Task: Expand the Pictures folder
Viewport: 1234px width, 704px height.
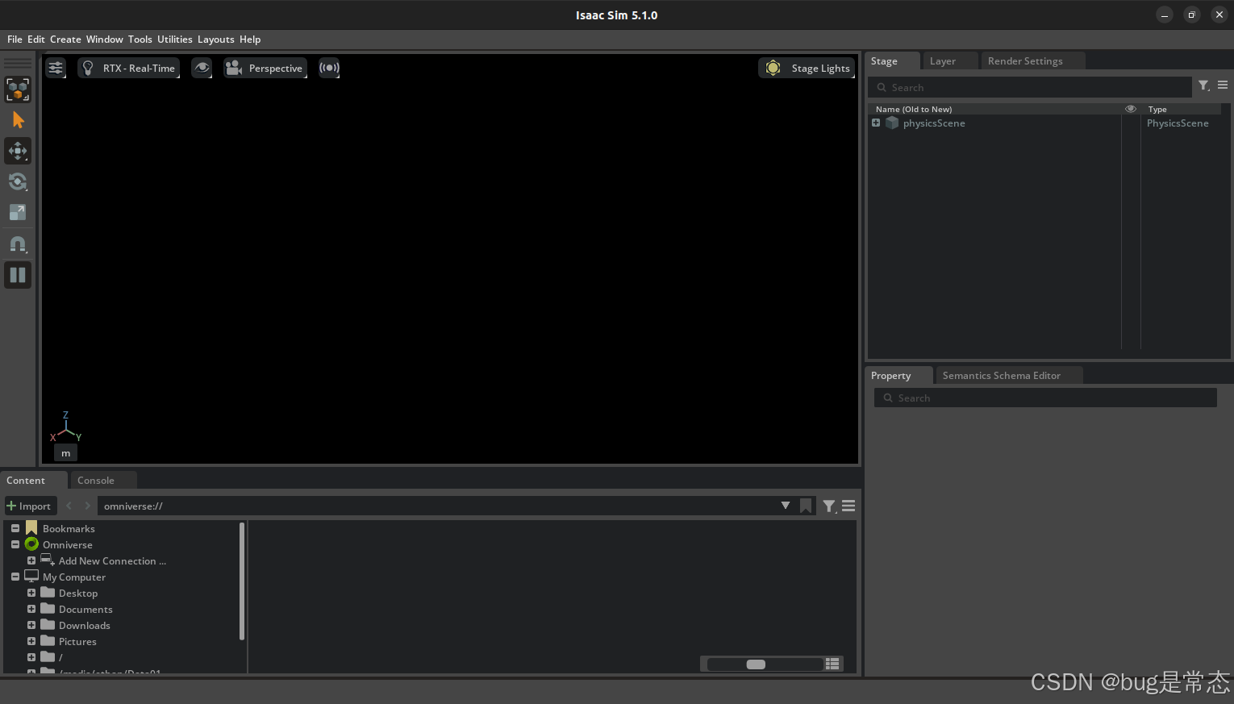Action: click(31, 641)
